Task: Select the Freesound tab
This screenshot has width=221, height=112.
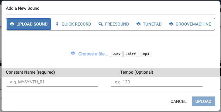Action: point(113,24)
